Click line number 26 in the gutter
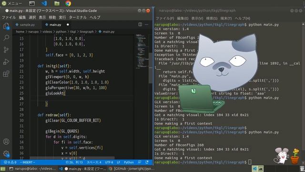305x172 pixels. 21,98
